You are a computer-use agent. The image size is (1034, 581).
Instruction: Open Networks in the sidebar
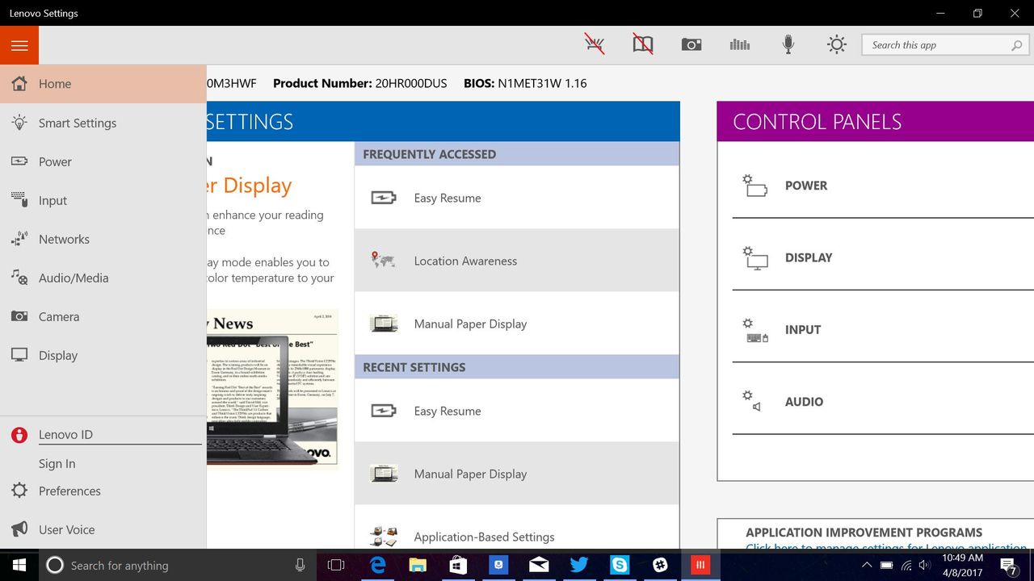103,239
